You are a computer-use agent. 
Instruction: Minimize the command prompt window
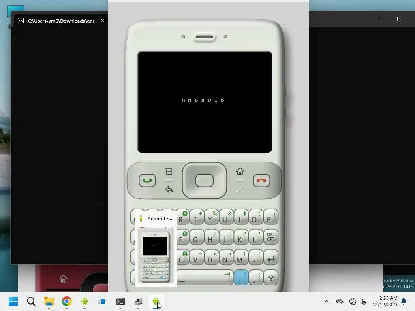click(380, 19)
